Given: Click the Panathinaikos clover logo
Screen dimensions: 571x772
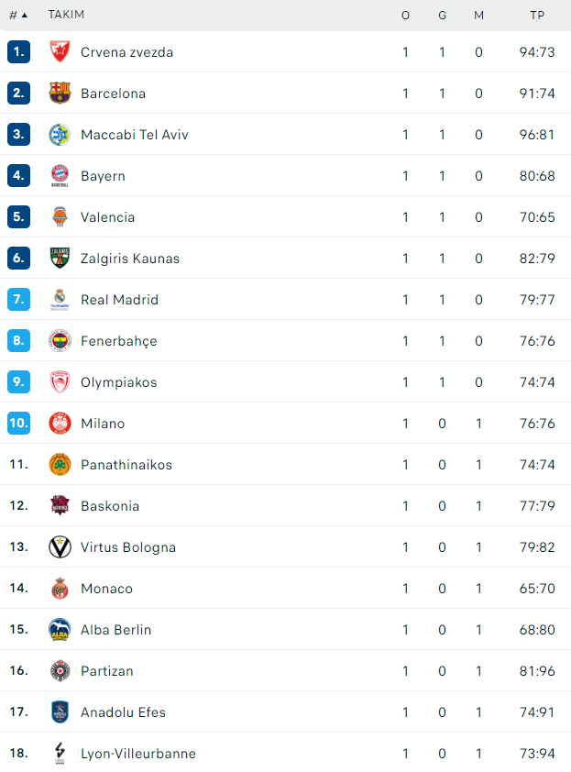Looking at the screenshot, I should tap(60, 465).
